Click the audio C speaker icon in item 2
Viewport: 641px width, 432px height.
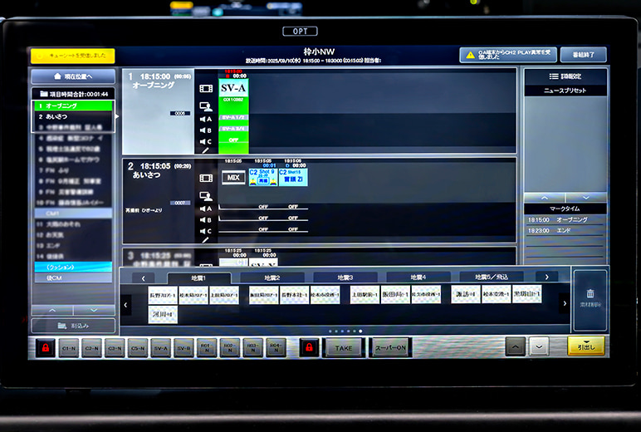pos(206,230)
